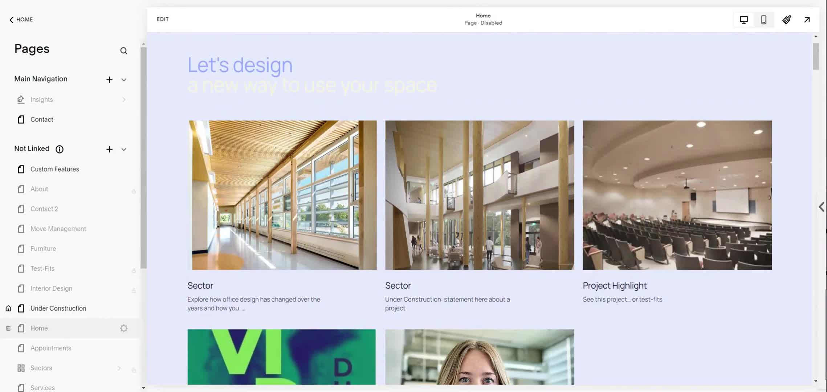This screenshot has height=392, width=827.
Task: Add a page to Main Navigation
Action: [109, 79]
